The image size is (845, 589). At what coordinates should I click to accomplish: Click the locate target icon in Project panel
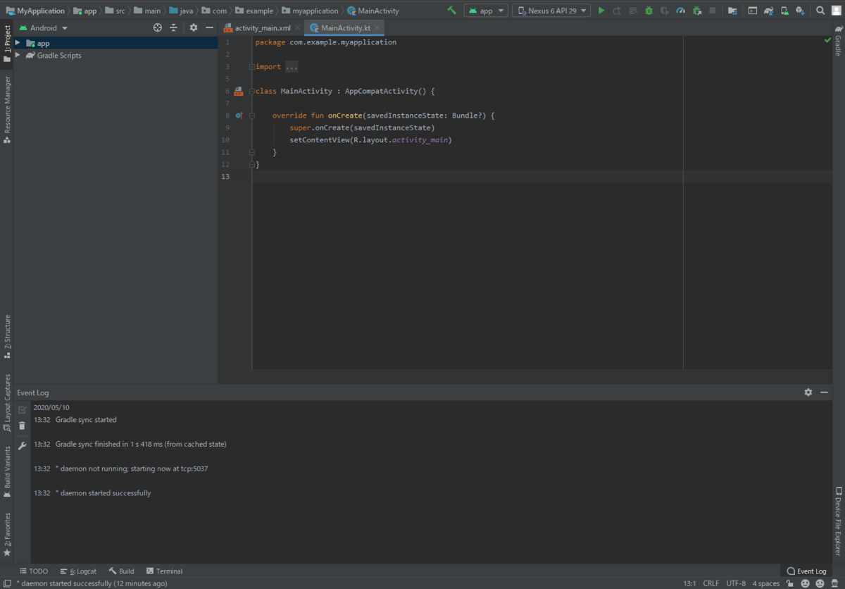(x=158, y=27)
